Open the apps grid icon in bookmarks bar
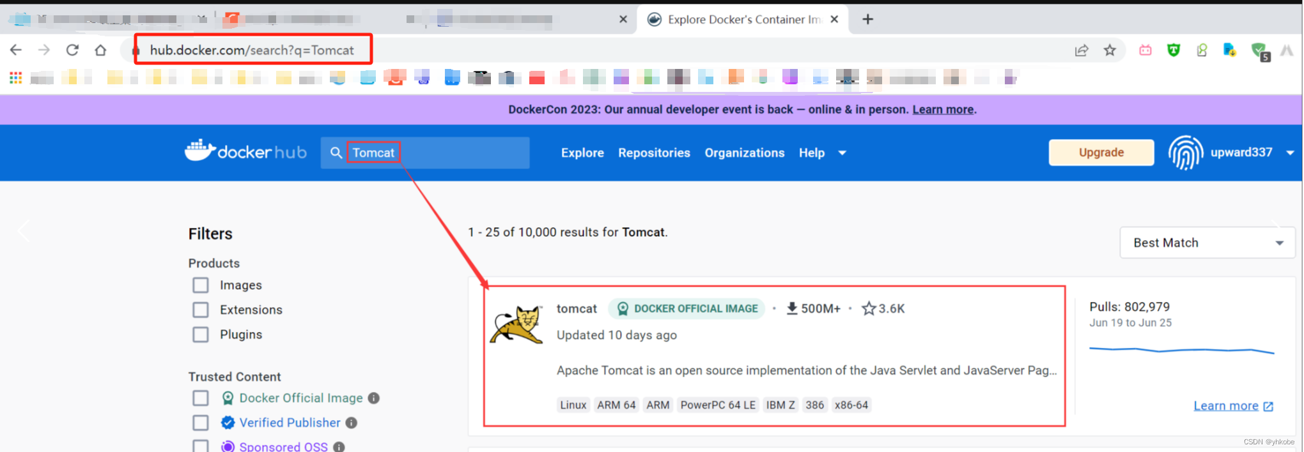 pyautogui.click(x=16, y=78)
